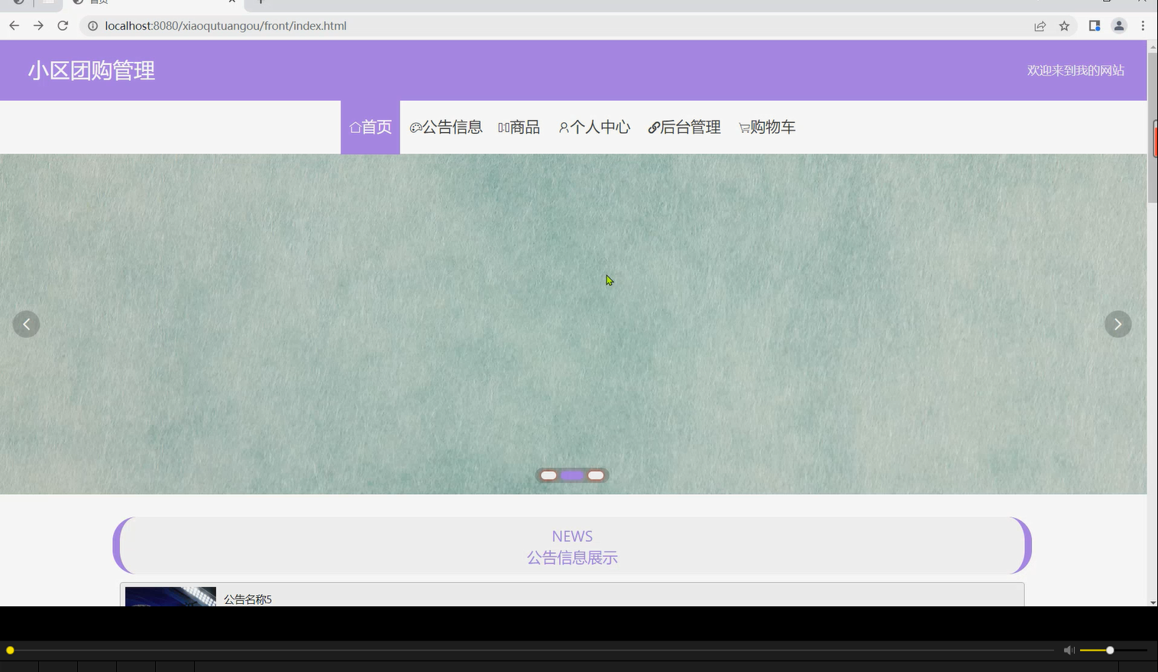The width and height of the screenshot is (1158, 672).
Task: Click inside the browser address bar
Action: pyautogui.click(x=458, y=25)
